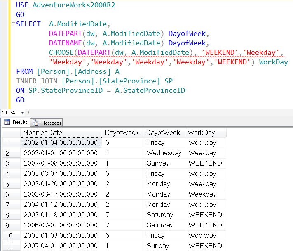The width and height of the screenshot is (293, 251).
Task: Click cell 2007-04-01 00:00:00.000
Action: [61, 246]
